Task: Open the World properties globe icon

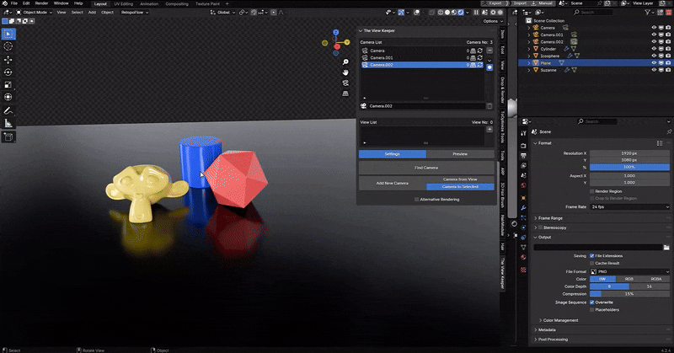Action: click(x=523, y=185)
